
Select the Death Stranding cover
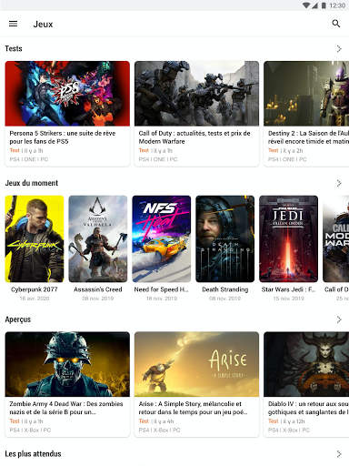[x=225, y=238]
